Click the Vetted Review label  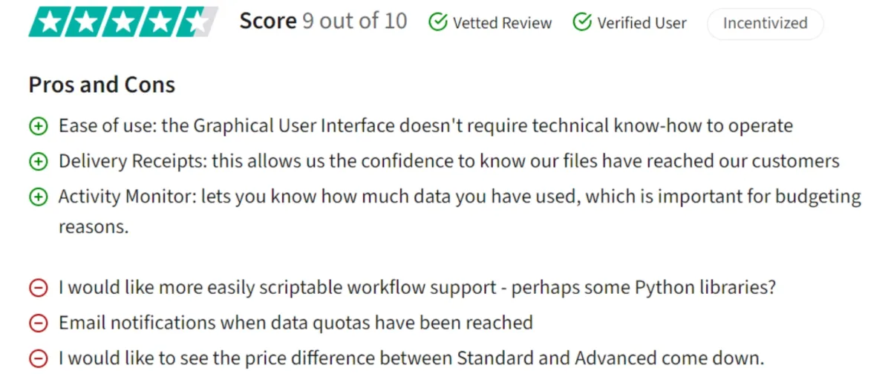click(503, 23)
